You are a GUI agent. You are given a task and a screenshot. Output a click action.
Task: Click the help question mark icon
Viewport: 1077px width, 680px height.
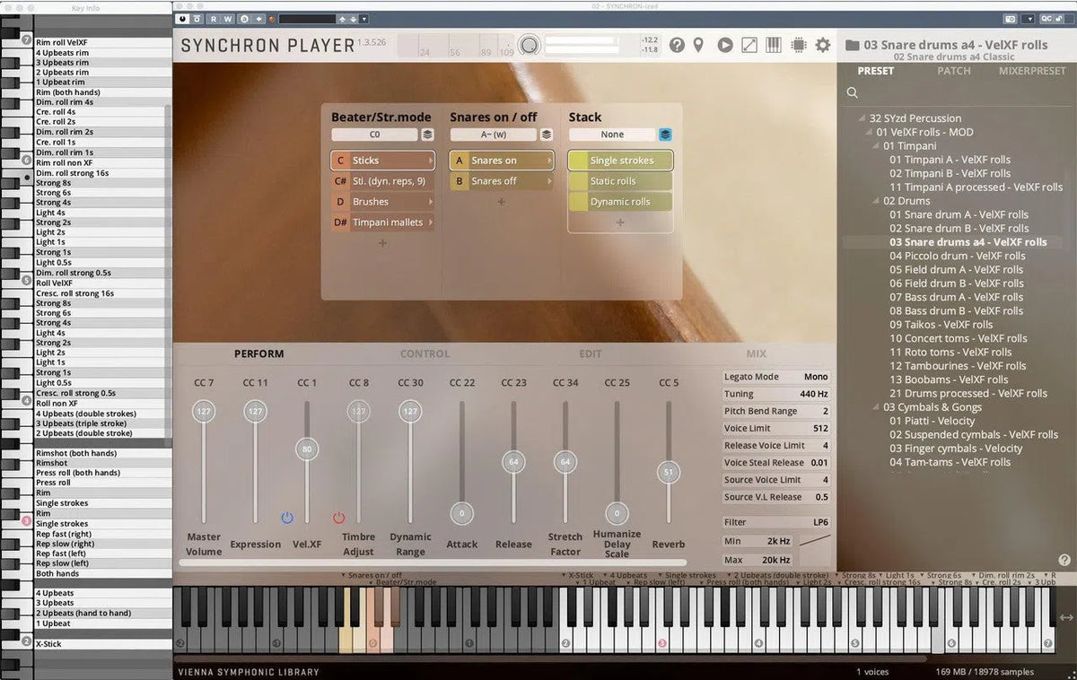tap(677, 45)
